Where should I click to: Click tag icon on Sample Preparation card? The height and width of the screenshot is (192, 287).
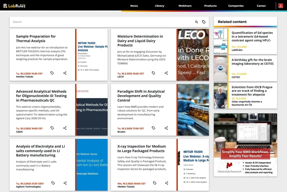coord(52,73)
